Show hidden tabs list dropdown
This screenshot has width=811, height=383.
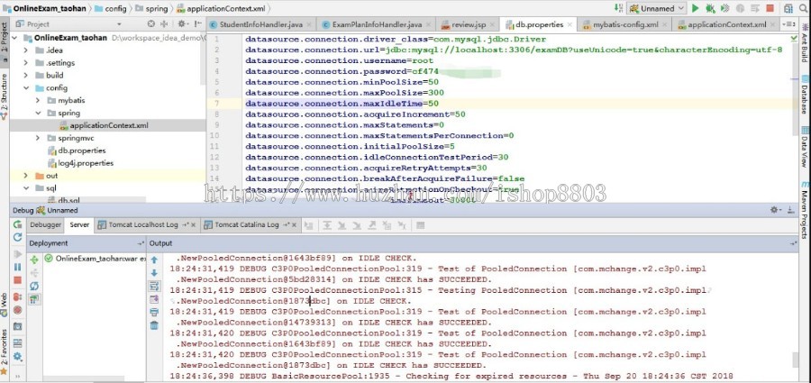point(788,24)
